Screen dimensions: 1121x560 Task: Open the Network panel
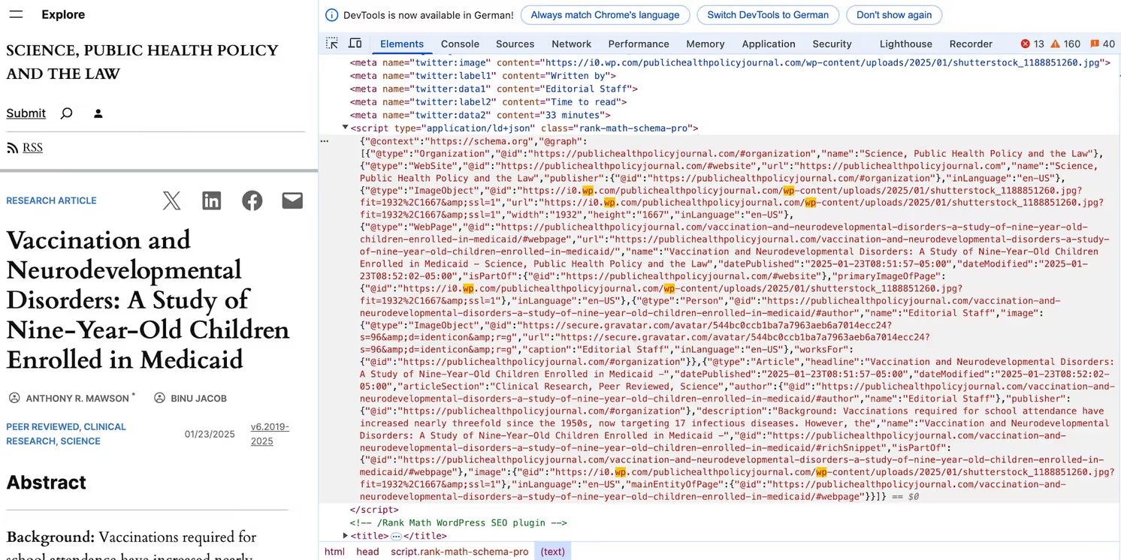click(571, 44)
